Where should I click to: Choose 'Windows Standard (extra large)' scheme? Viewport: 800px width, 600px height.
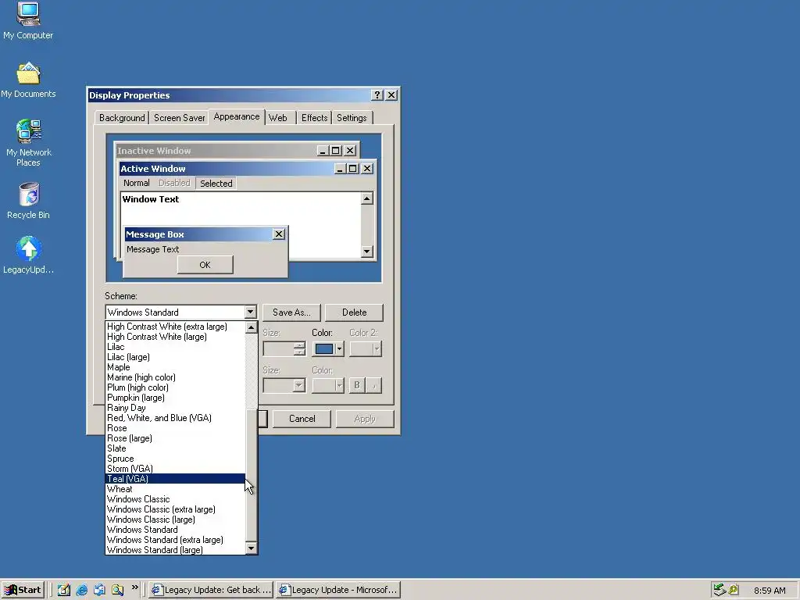(x=176, y=540)
